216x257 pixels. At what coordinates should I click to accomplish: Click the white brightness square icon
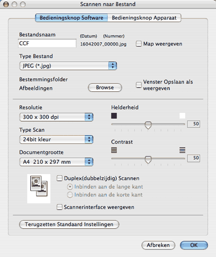point(182,116)
